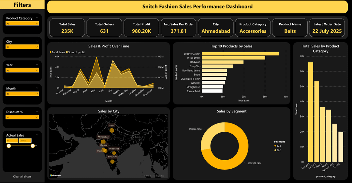Select the Avg Sales Per Order card
This screenshot has height=183, width=352.
coord(179,28)
